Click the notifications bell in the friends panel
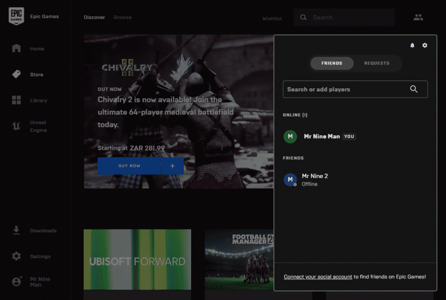This screenshot has width=446, height=300. pyautogui.click(x=412, y=45)
